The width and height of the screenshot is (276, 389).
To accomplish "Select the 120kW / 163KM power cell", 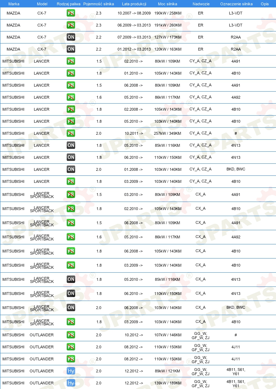I will tap(168, 49).
